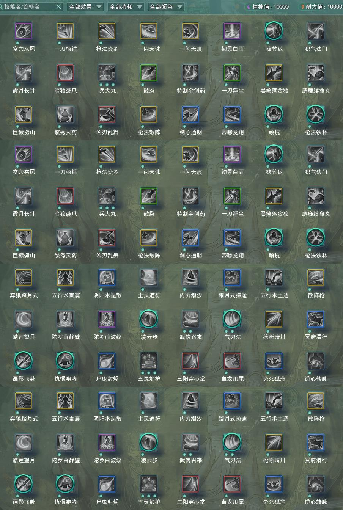Pick the upper 气刃法 round skill icon
The image size is (343, 510).
pyautogui.click(x=232, y=319)
